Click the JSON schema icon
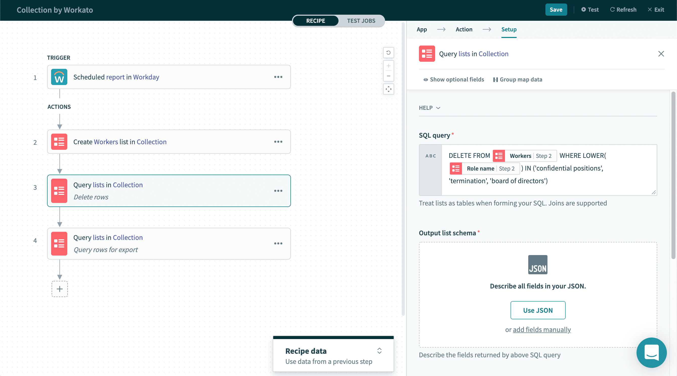The width and height of the screenshot is (677, 376). pyautogui.click(x=537, y=264)
